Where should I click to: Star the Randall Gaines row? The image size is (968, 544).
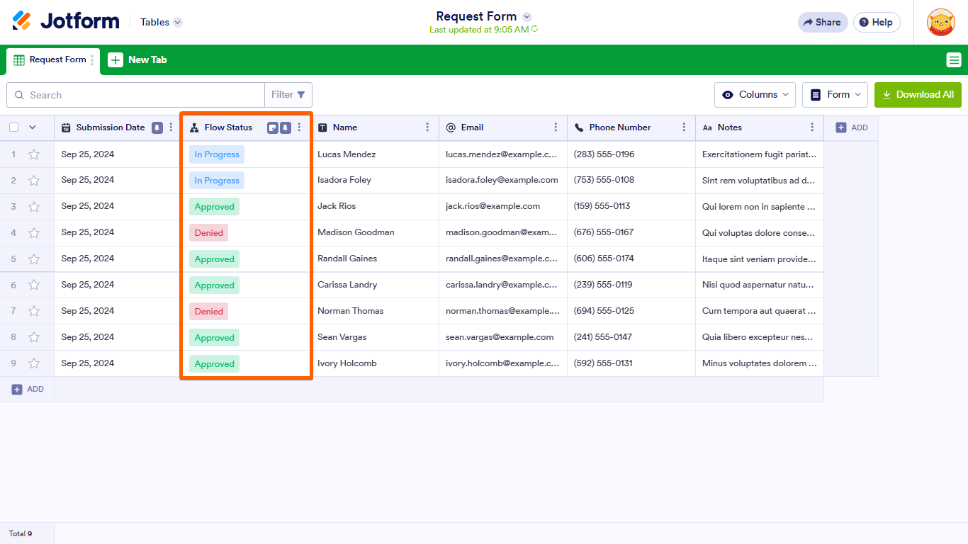point(33,259)
